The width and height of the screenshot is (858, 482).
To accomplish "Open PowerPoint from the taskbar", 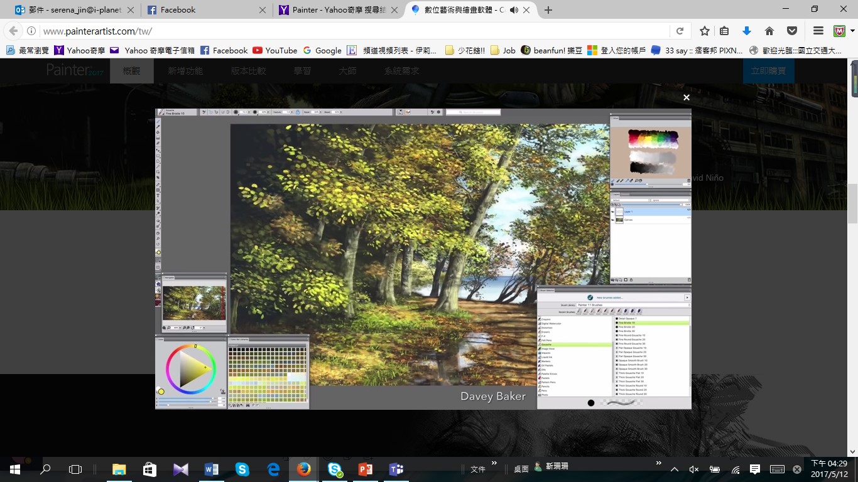I will coord(366,469).
